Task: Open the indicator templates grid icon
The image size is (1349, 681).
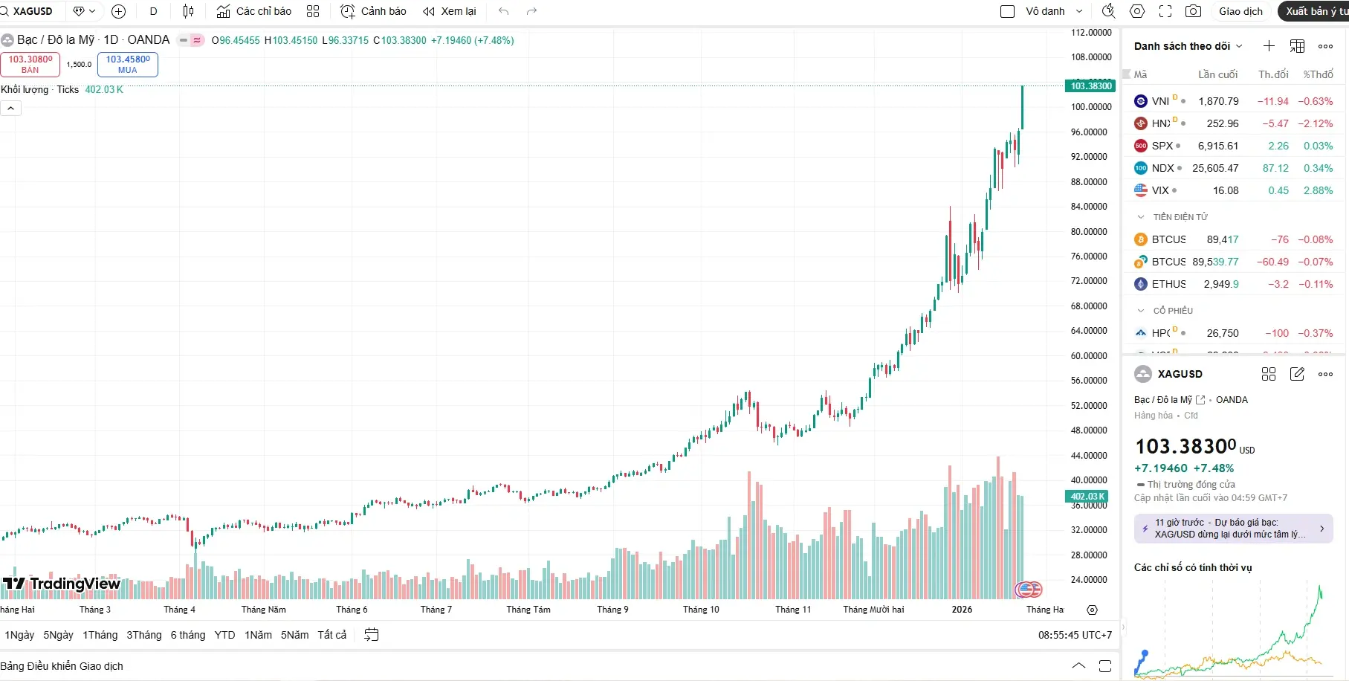Action: click(313, 11)
